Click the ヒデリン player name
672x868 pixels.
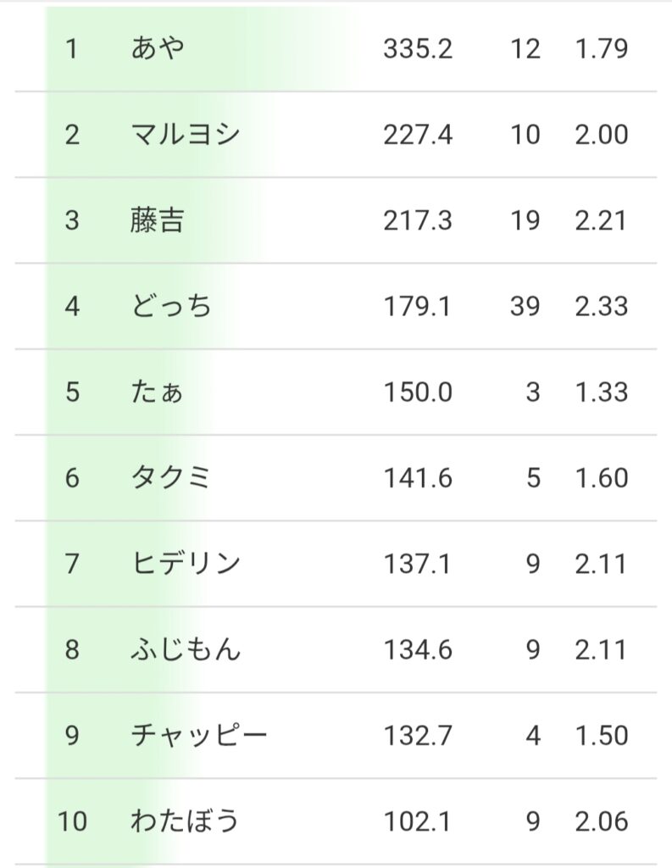[186, 564]
